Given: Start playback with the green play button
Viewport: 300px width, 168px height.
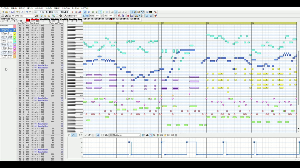Looking at the screenshot, I should point(100,12).
